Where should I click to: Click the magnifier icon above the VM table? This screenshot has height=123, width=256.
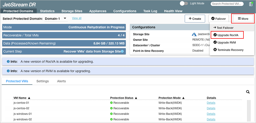(x=248, y=92)
